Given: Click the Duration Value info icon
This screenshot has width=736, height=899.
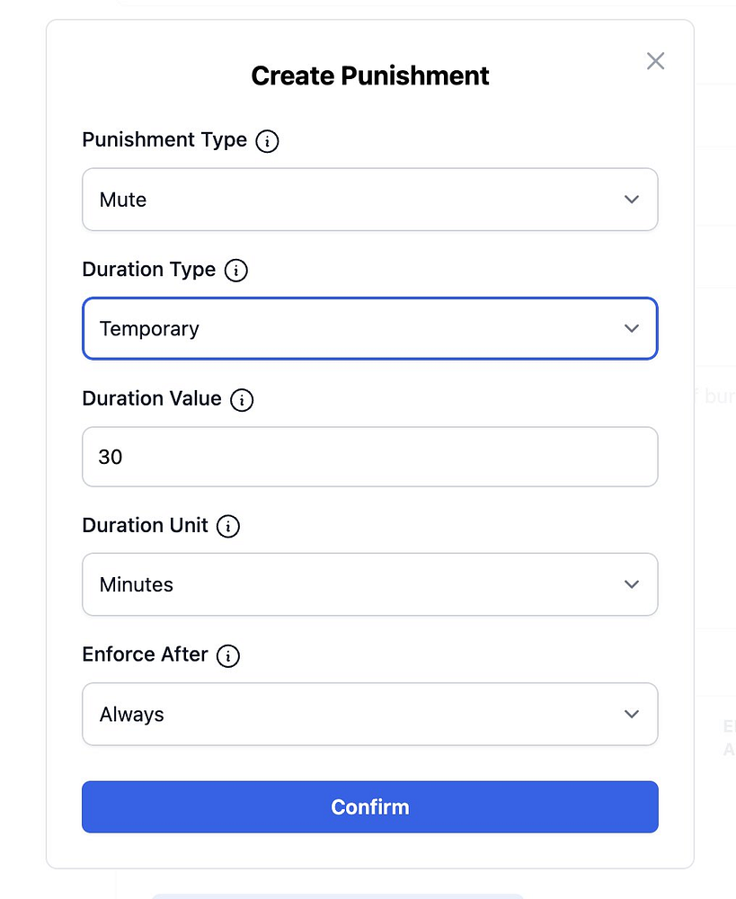Looking at the screenshot, I should pos(242,400).
